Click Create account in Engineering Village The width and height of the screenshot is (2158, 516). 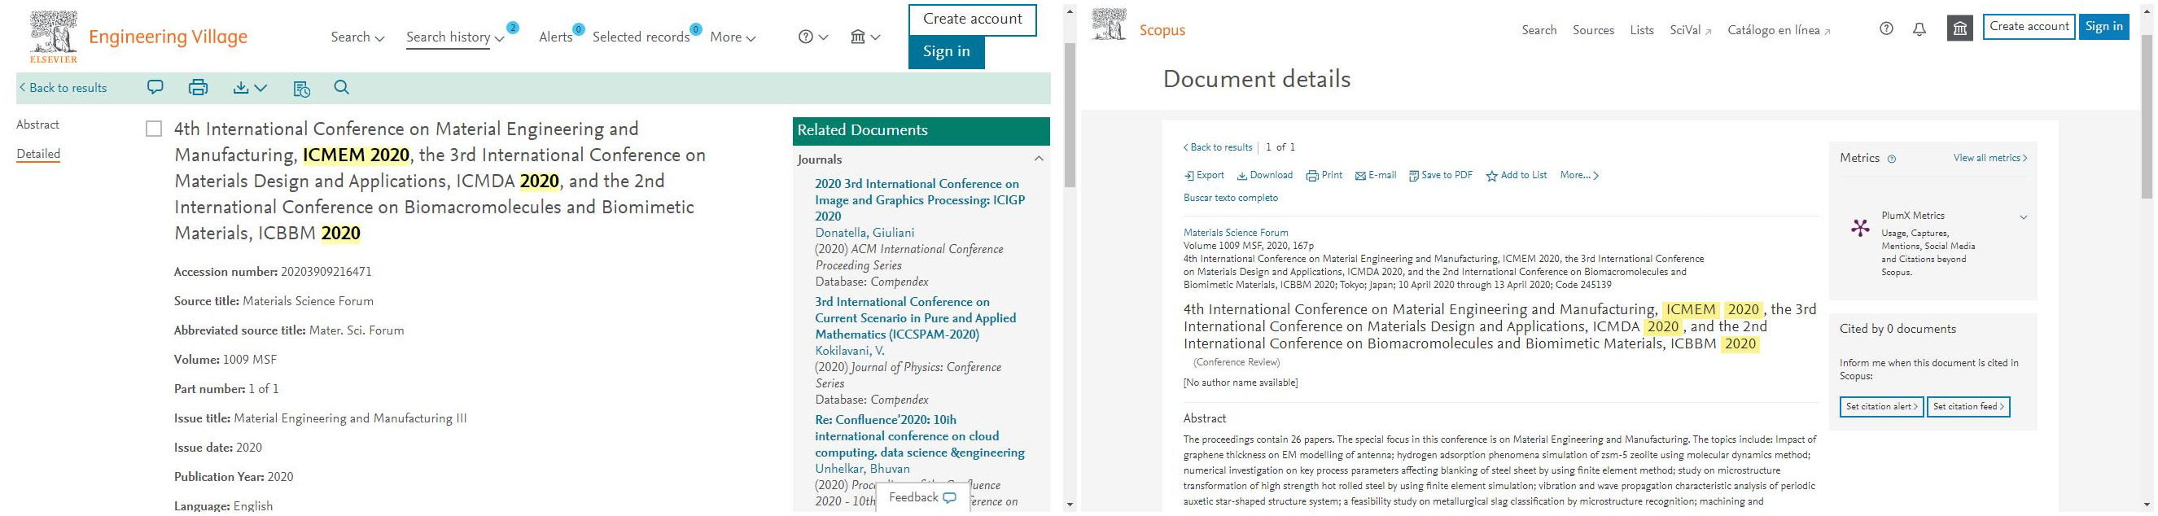click(x=973, y=20)
